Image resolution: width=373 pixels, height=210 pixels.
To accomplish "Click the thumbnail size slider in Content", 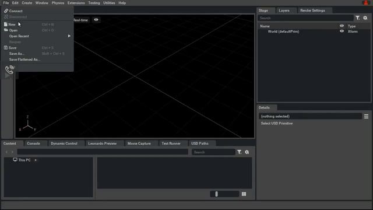I will click(224, 194).
